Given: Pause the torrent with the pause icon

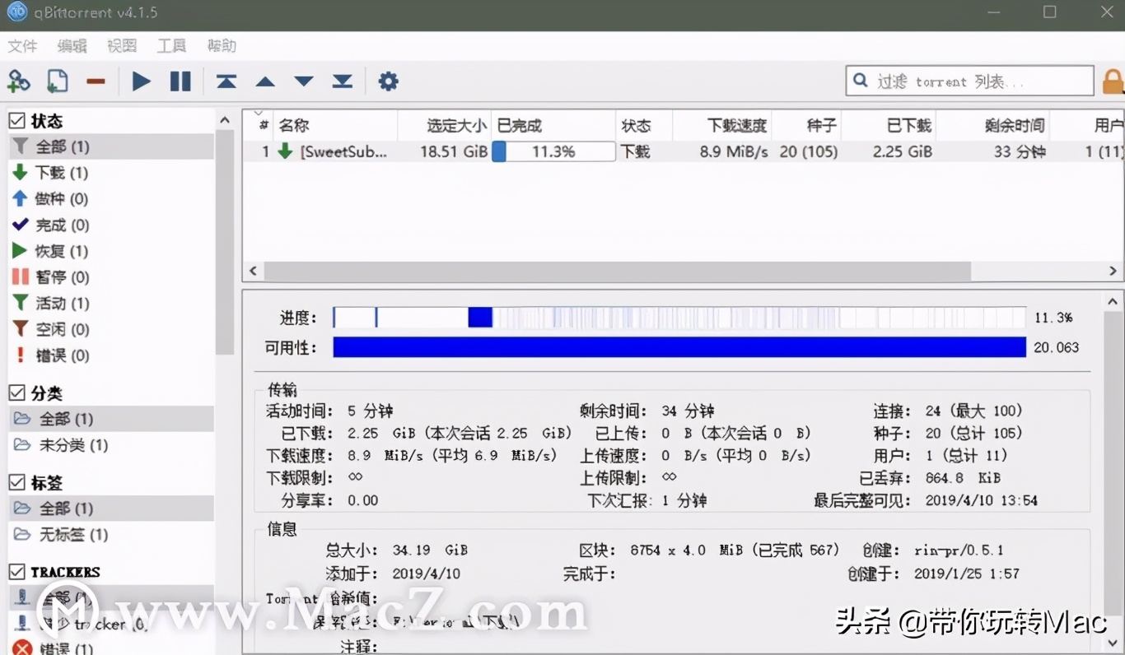Looking at the screenshot, I should [x=180, y=81].
